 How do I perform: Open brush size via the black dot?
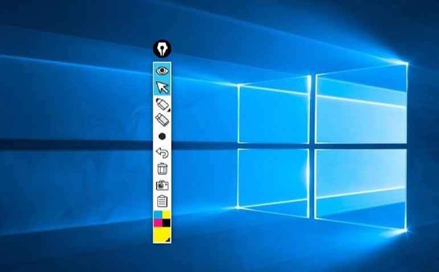[x=162, y=136]
